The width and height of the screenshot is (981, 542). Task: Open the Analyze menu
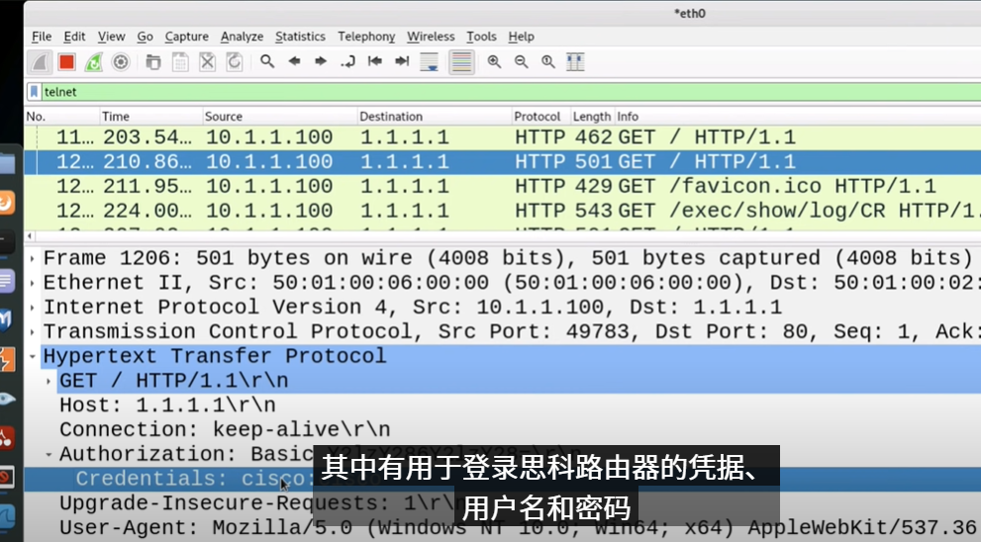click(x=242, y=37)
